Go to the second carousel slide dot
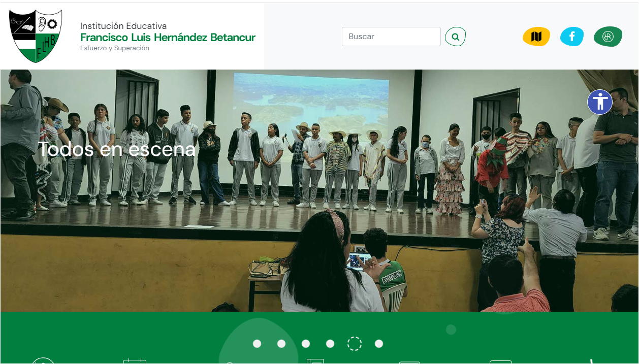This screenshot has height=364, width=639. [281, 344]
